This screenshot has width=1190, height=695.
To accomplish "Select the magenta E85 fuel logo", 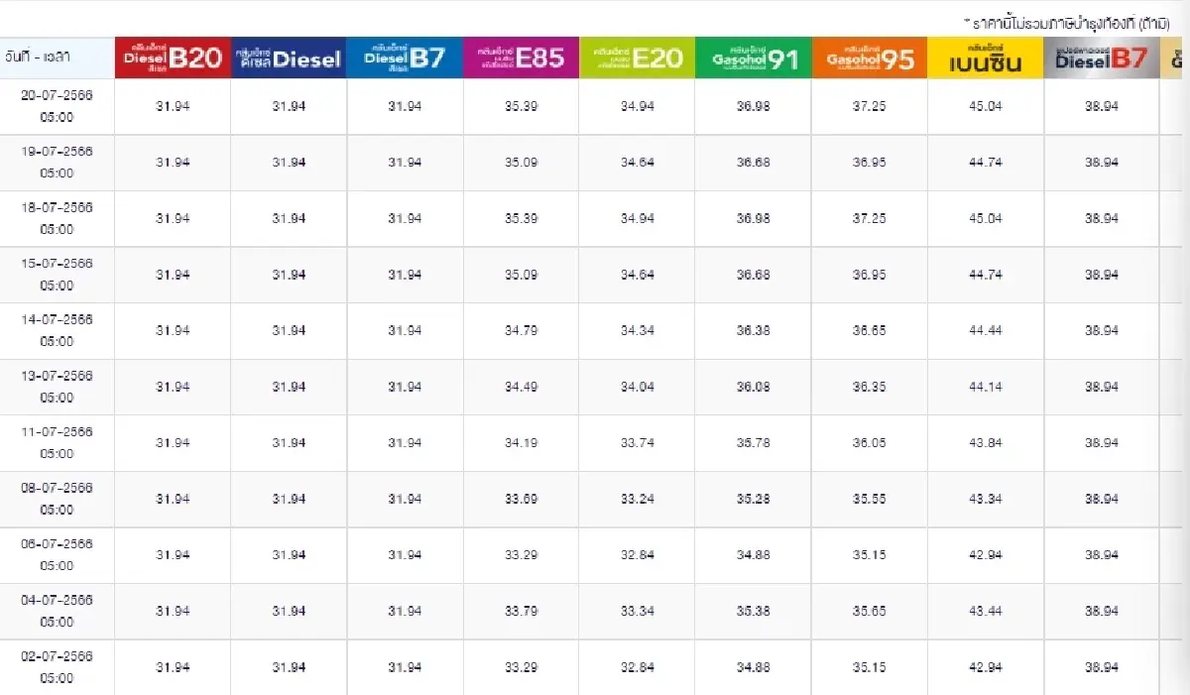I will (x=521, y=58).
